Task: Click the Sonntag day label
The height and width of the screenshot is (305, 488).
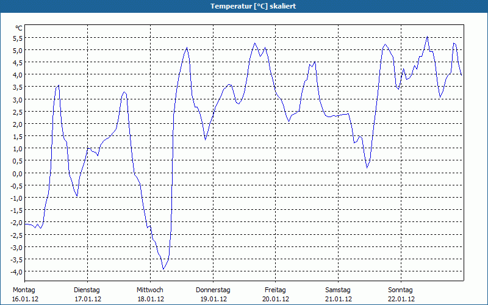Action: pyautogui.click(x=400, y=290)
